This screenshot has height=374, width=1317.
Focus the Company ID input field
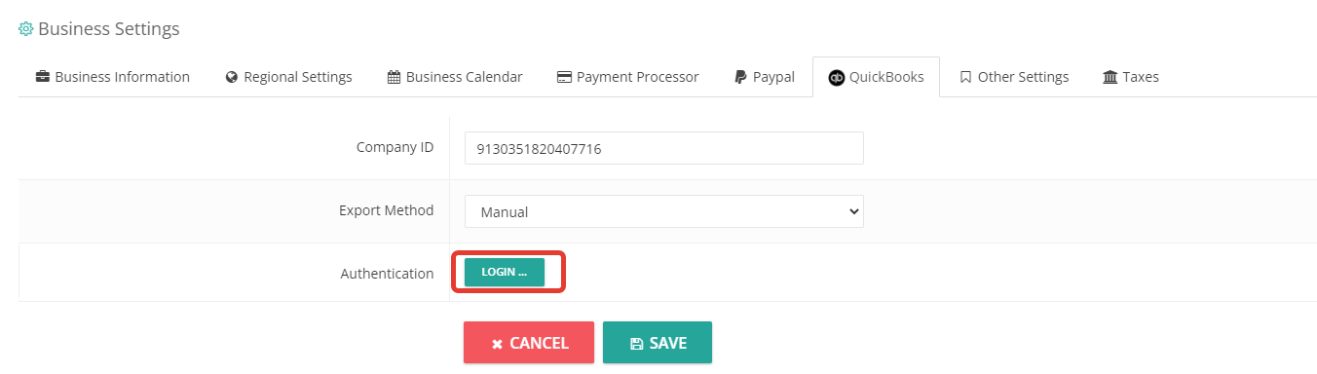click(664, 148)
